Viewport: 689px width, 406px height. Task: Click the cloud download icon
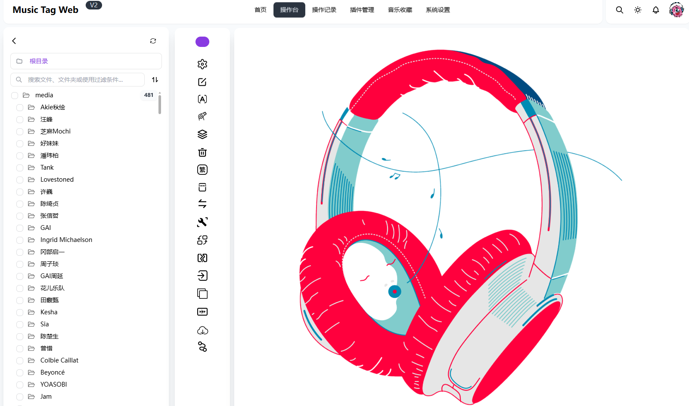pyautogui.click(x=202, y=330)
